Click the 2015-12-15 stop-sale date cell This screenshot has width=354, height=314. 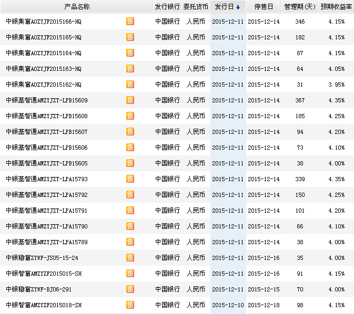pyautogui.click(x=264, y=289)
